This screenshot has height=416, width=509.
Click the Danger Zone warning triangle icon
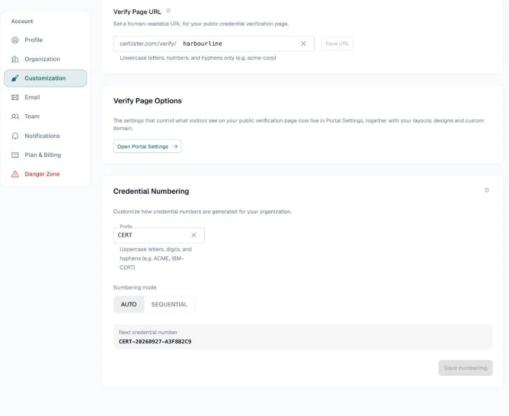coord(15,174)
